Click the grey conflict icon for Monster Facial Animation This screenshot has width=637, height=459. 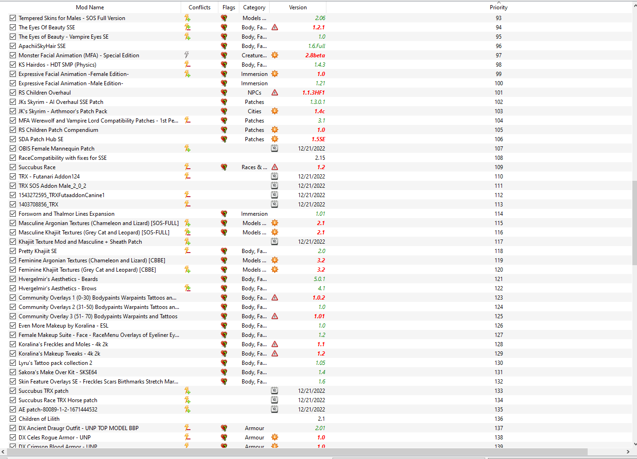(x=187, y=55)
